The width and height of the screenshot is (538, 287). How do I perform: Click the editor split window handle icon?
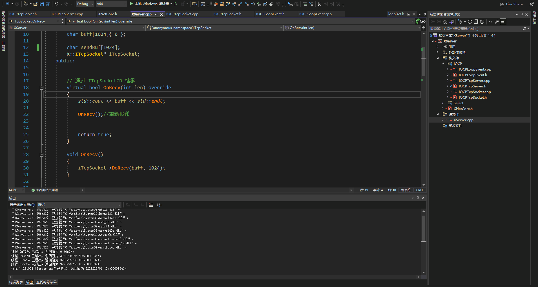pos(424,28)
